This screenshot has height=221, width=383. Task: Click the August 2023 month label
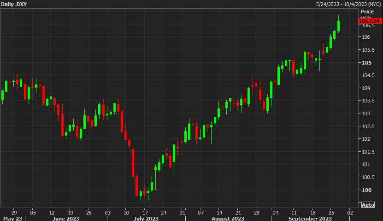coord(228,218)
